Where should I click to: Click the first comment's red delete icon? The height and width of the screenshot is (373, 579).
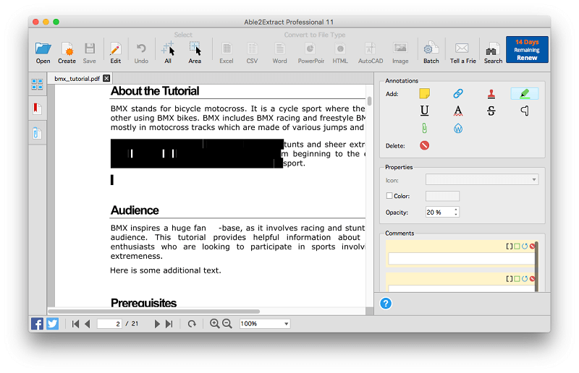coord(532,246)
